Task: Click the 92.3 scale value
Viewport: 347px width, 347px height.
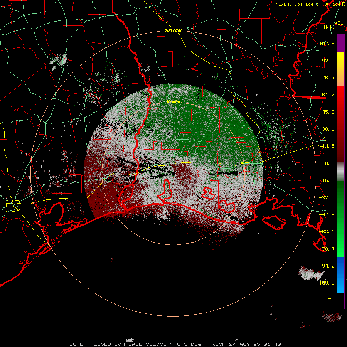Action: point(328,61)
